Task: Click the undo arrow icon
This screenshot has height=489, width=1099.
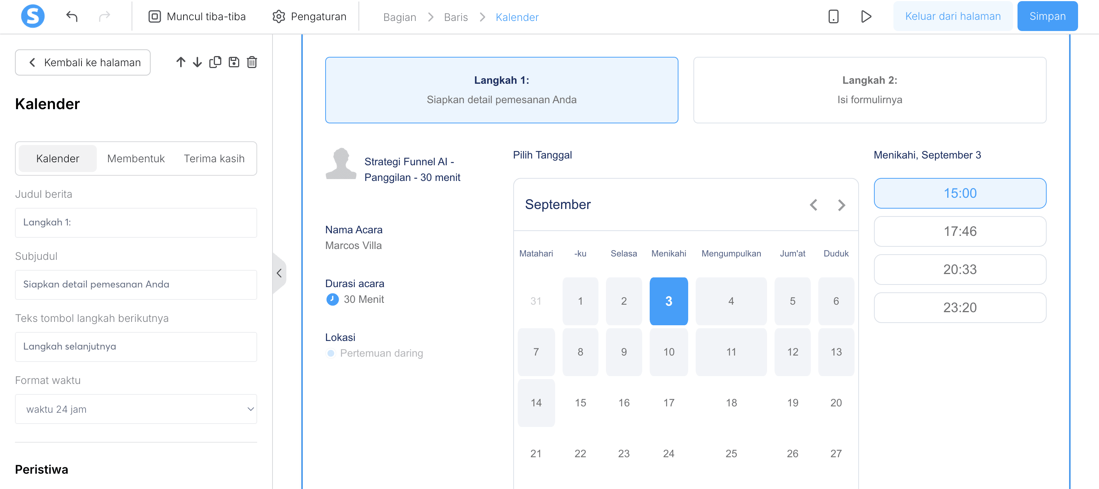Action: click(72, 17)
